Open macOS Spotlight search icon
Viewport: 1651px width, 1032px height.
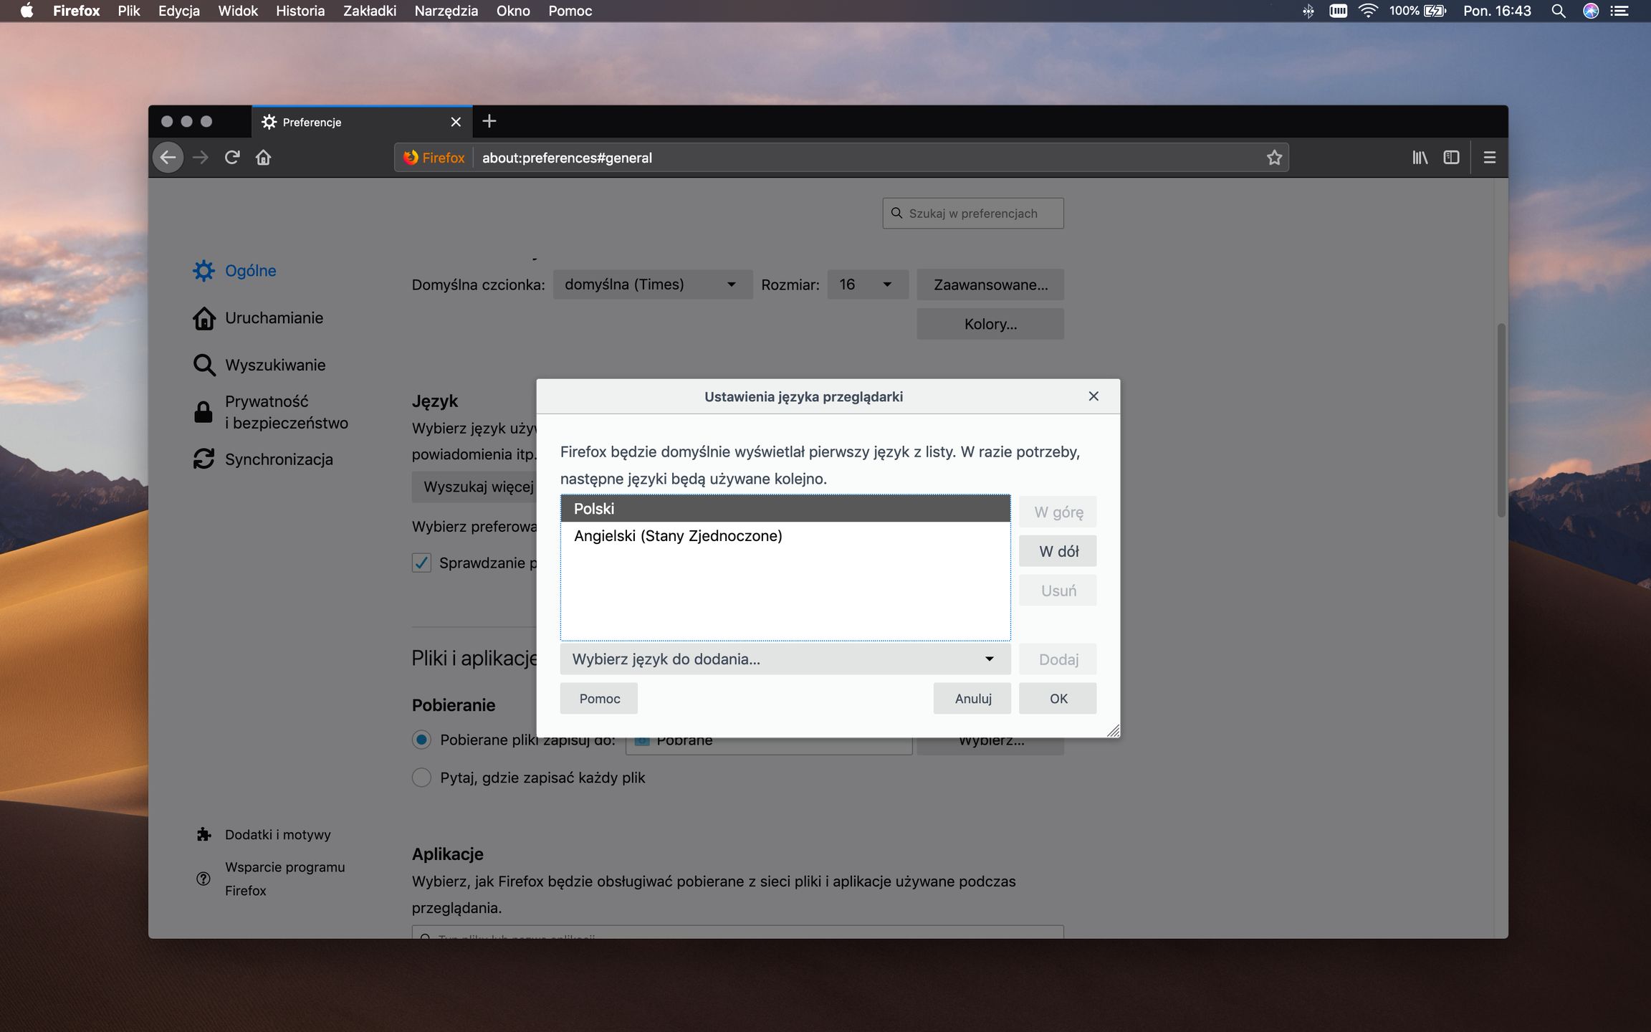click(x=1558, y=11)
